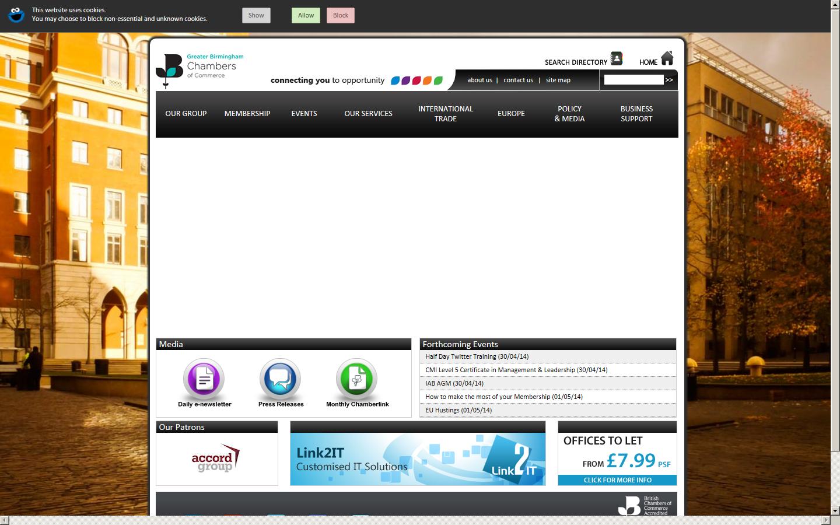840x525 pixels.
Task: Allow cookies on this website
Action: coord(306,15)
